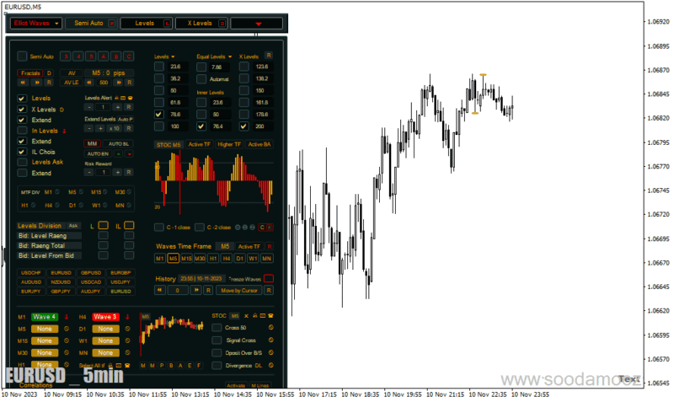Screen dimensions: 674x402
Task: Click the red down arrow beside AUTO EN
Action: (130, 154)
